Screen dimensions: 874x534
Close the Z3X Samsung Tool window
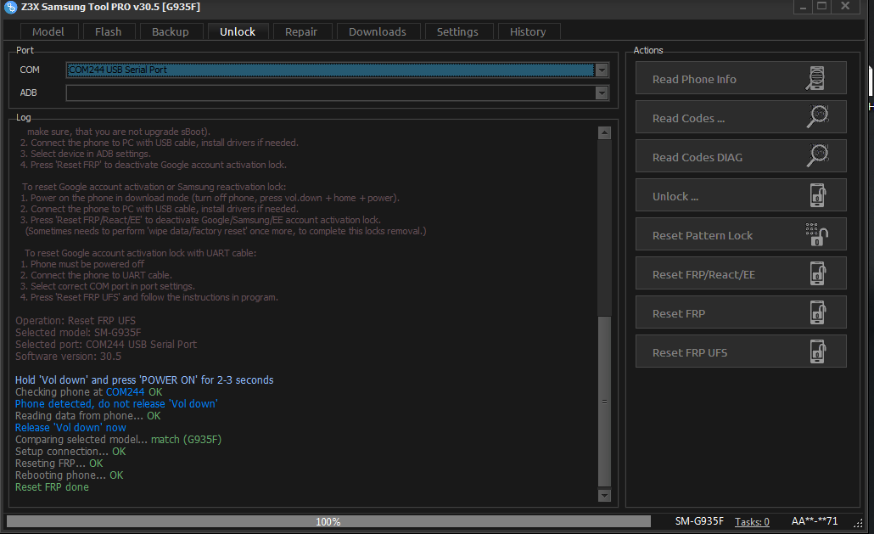pos(845,7)
